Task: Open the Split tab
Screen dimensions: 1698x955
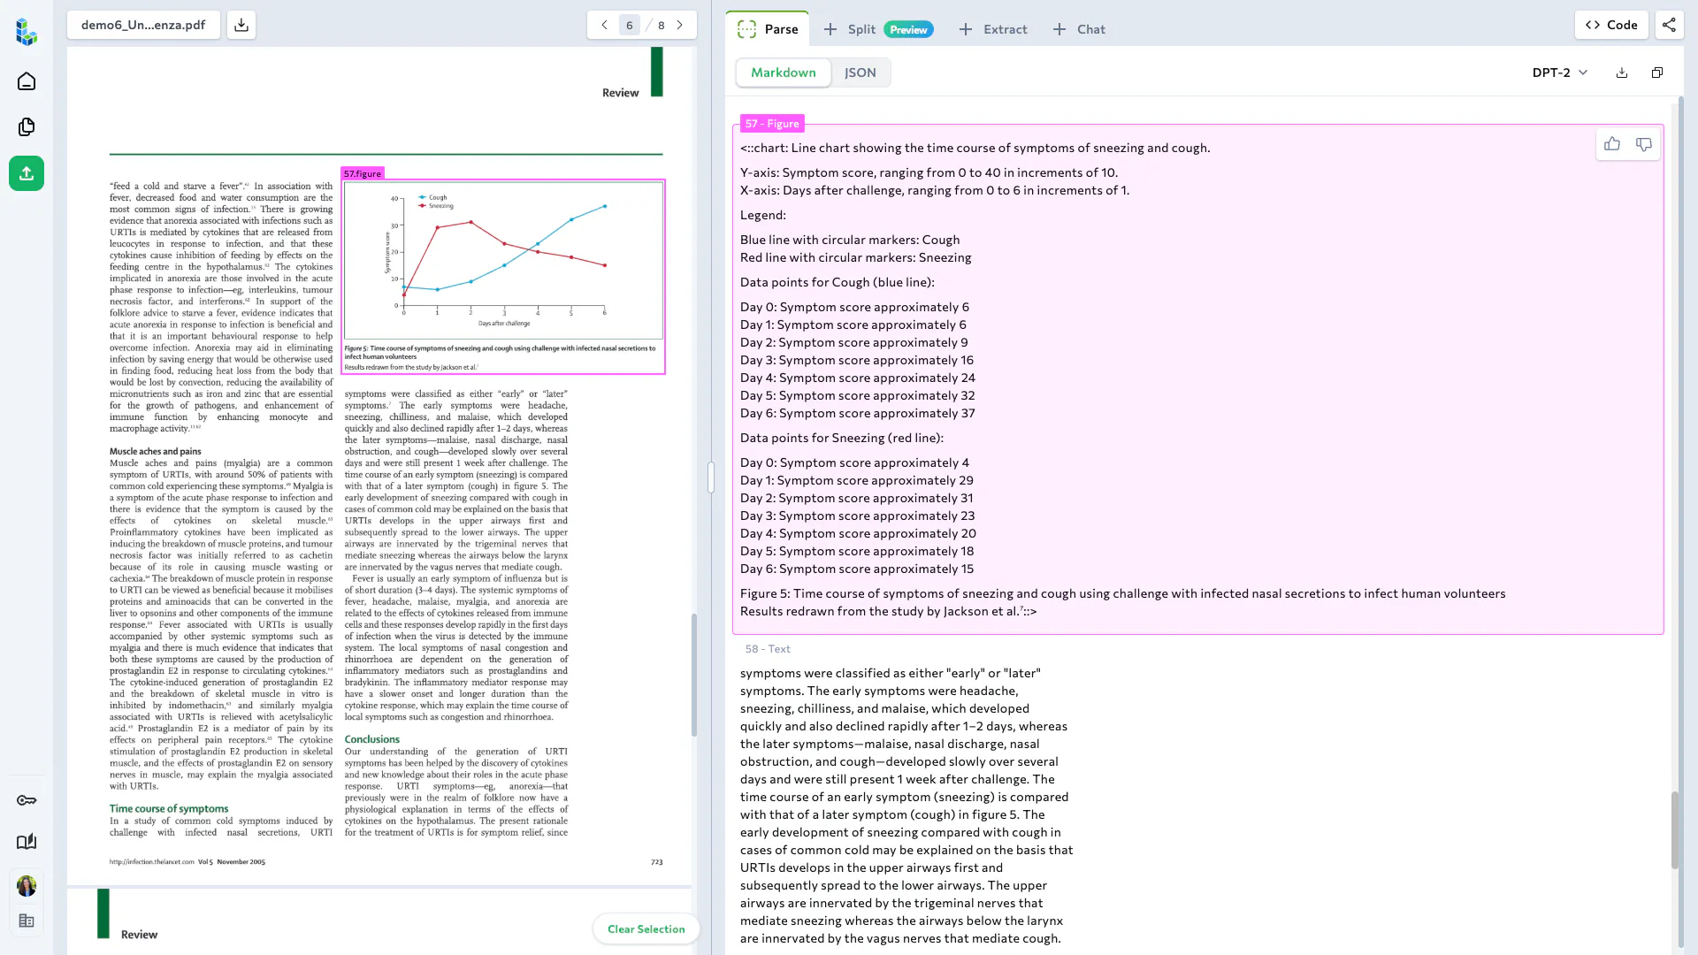Action: point(877,29)
